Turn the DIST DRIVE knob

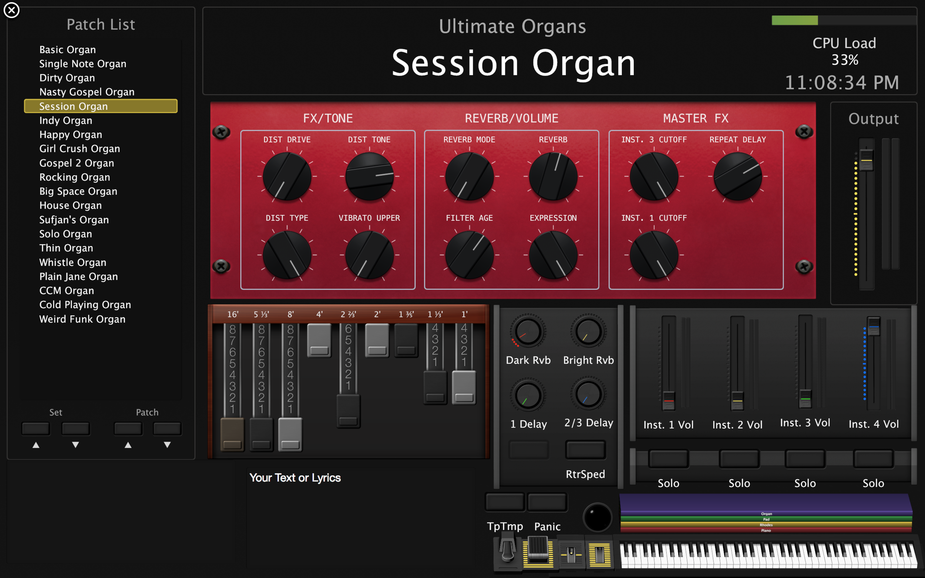[287, 177]
